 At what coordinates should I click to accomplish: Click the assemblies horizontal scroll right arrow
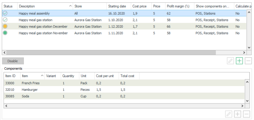tap(244, 52)
